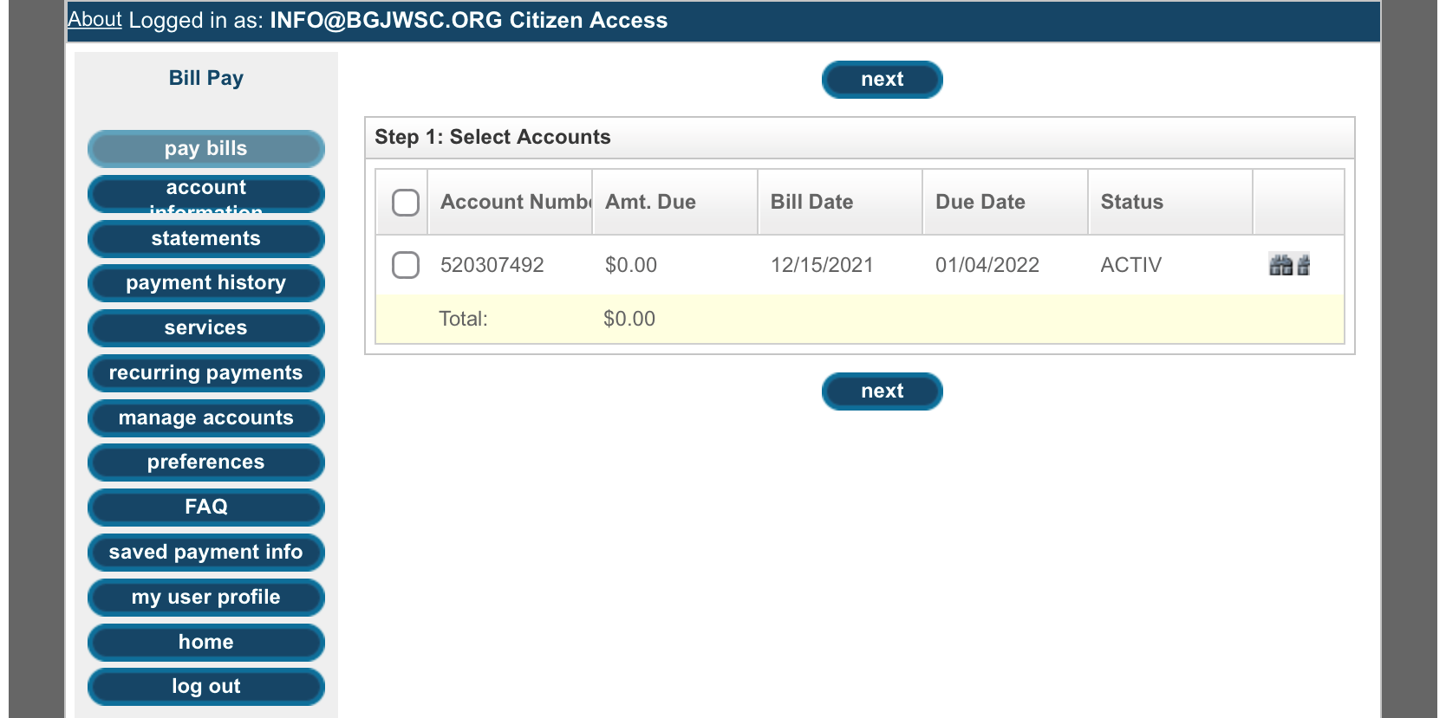Go to manage accounts

(x=206, y=418)
